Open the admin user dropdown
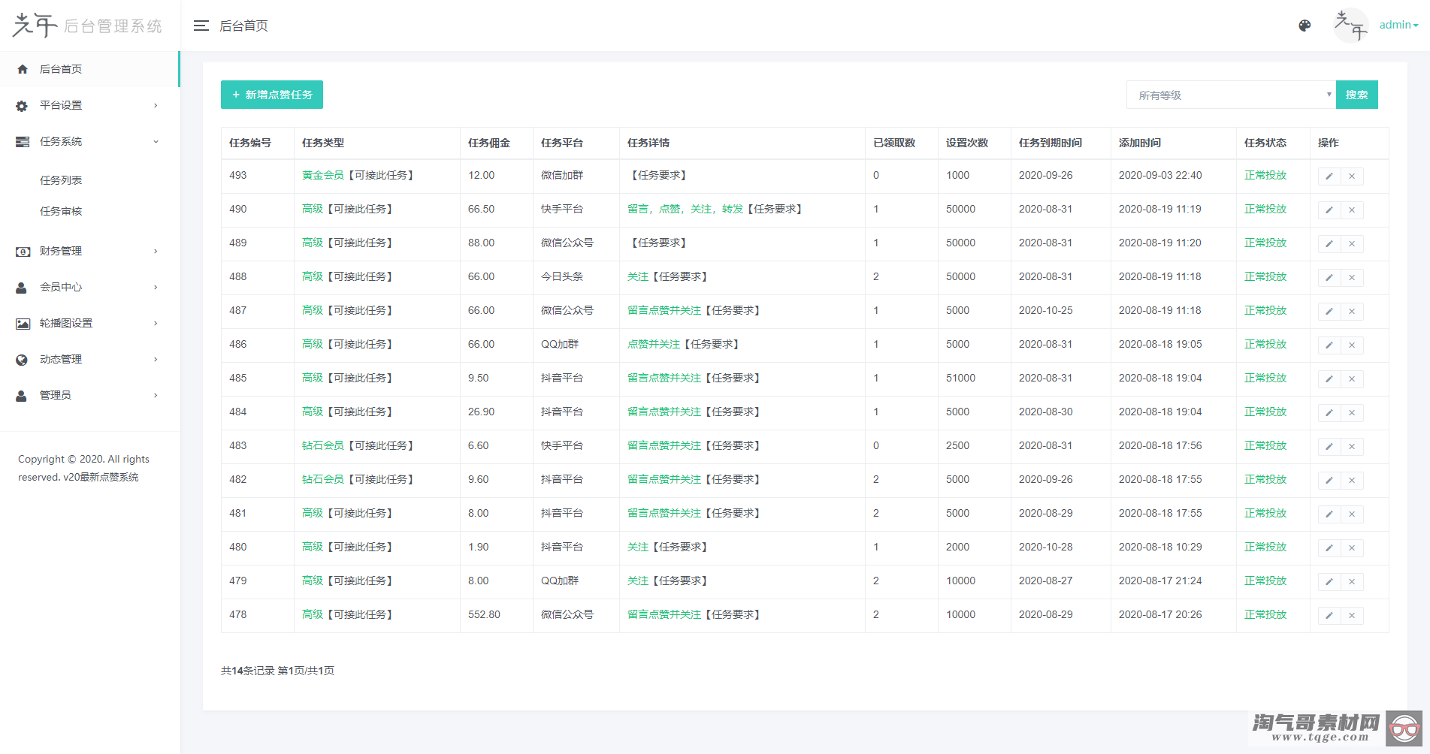Screen dimensions: 1430x754 [1398, 25]
